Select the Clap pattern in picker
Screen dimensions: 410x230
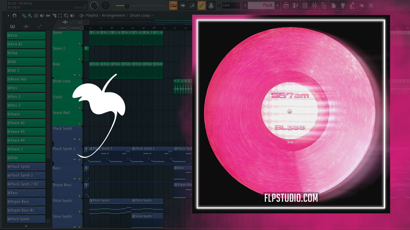coord(26,53)
